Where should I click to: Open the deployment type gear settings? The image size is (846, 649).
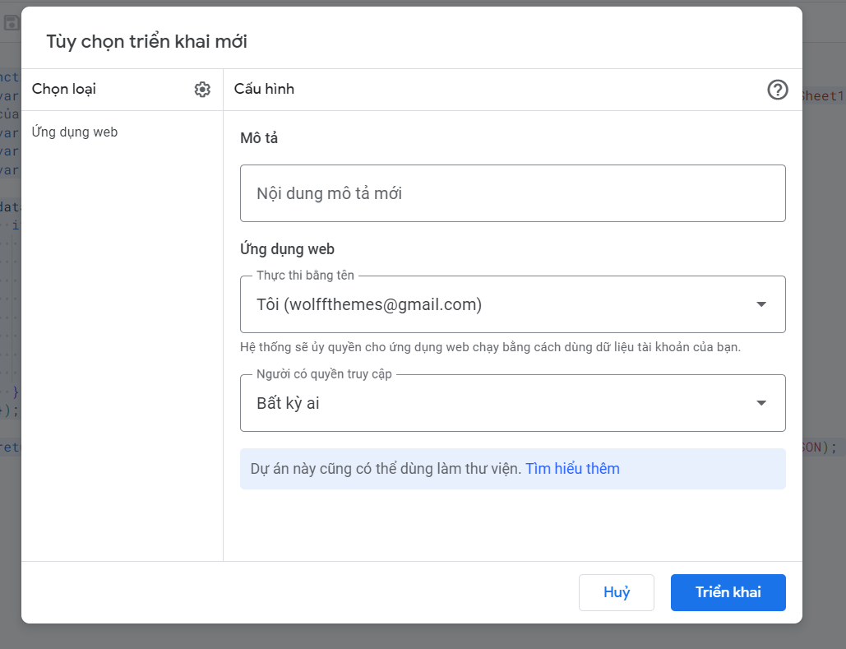202,90
